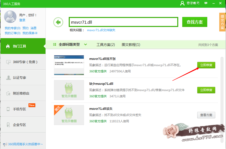
Task: Click 共找到3个方案 result count
Action: (208, 45)
